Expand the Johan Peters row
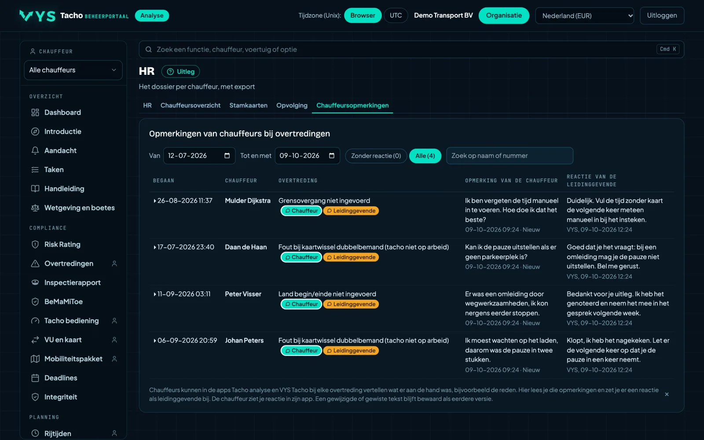 [155, 341]
